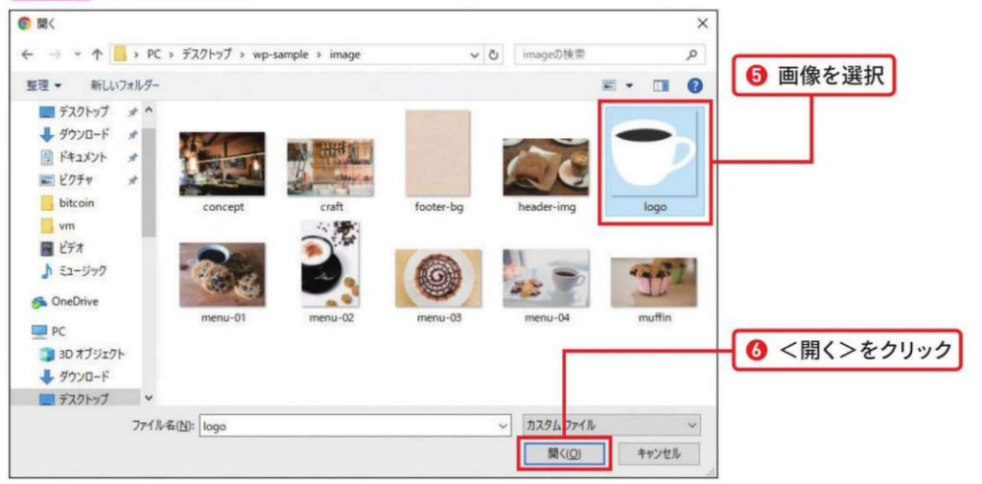Refresh the current folder view
This screenshot has height=484, width=982.
pos(494,55)
